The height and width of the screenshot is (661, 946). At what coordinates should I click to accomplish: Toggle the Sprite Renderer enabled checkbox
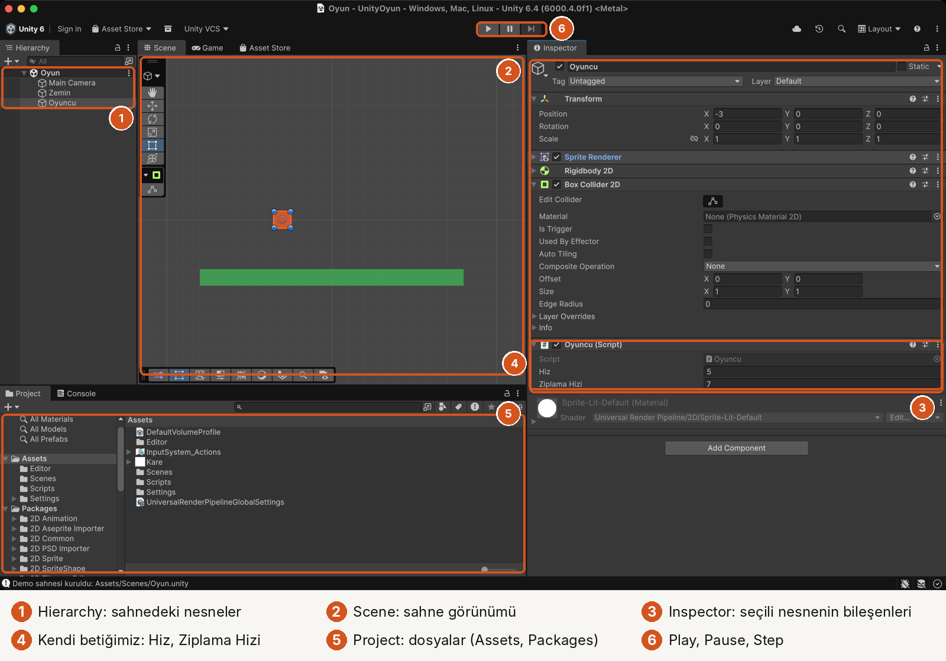(x=556, y=157)
